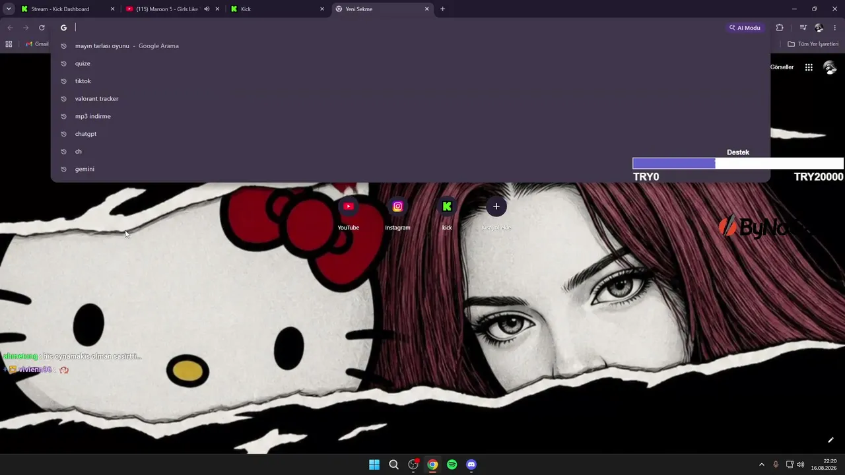
Task: Mute the Maroon 5 tab audio icon
Action: click(207, 9)
